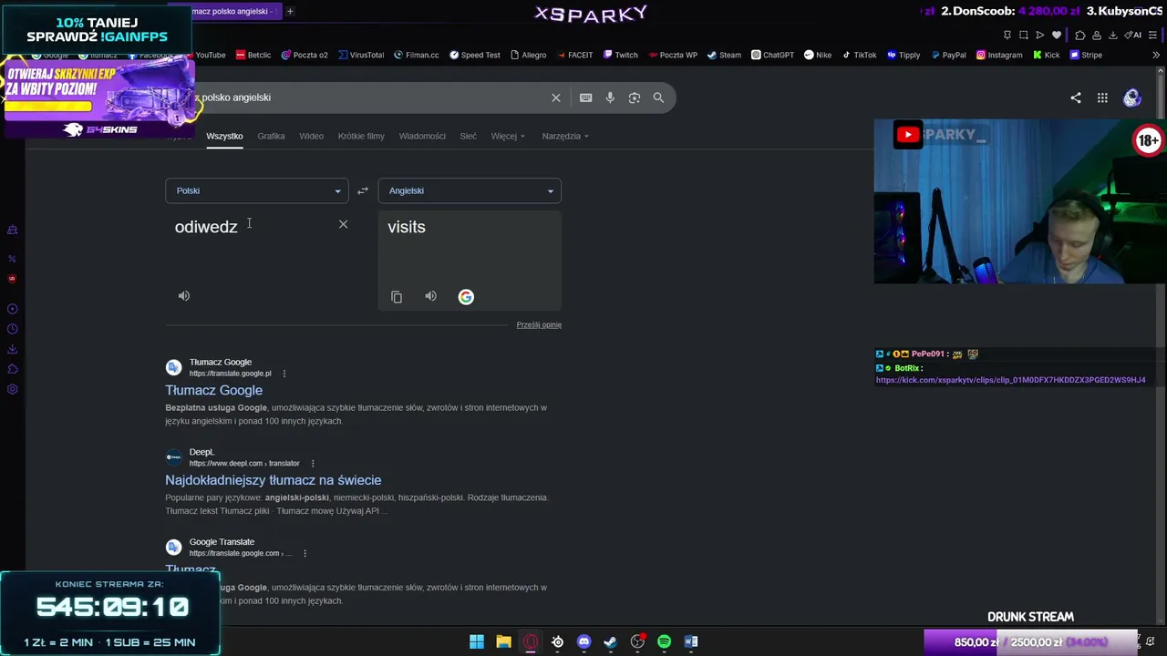Listen to the Polish source text
This screenshot has height=656, width=1167.
coord(184,296)
